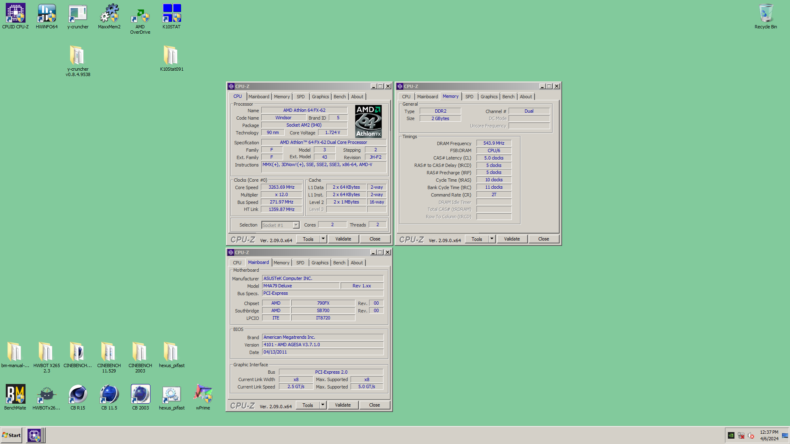Open the hexus_pifast folder icon

coord(172,355)
